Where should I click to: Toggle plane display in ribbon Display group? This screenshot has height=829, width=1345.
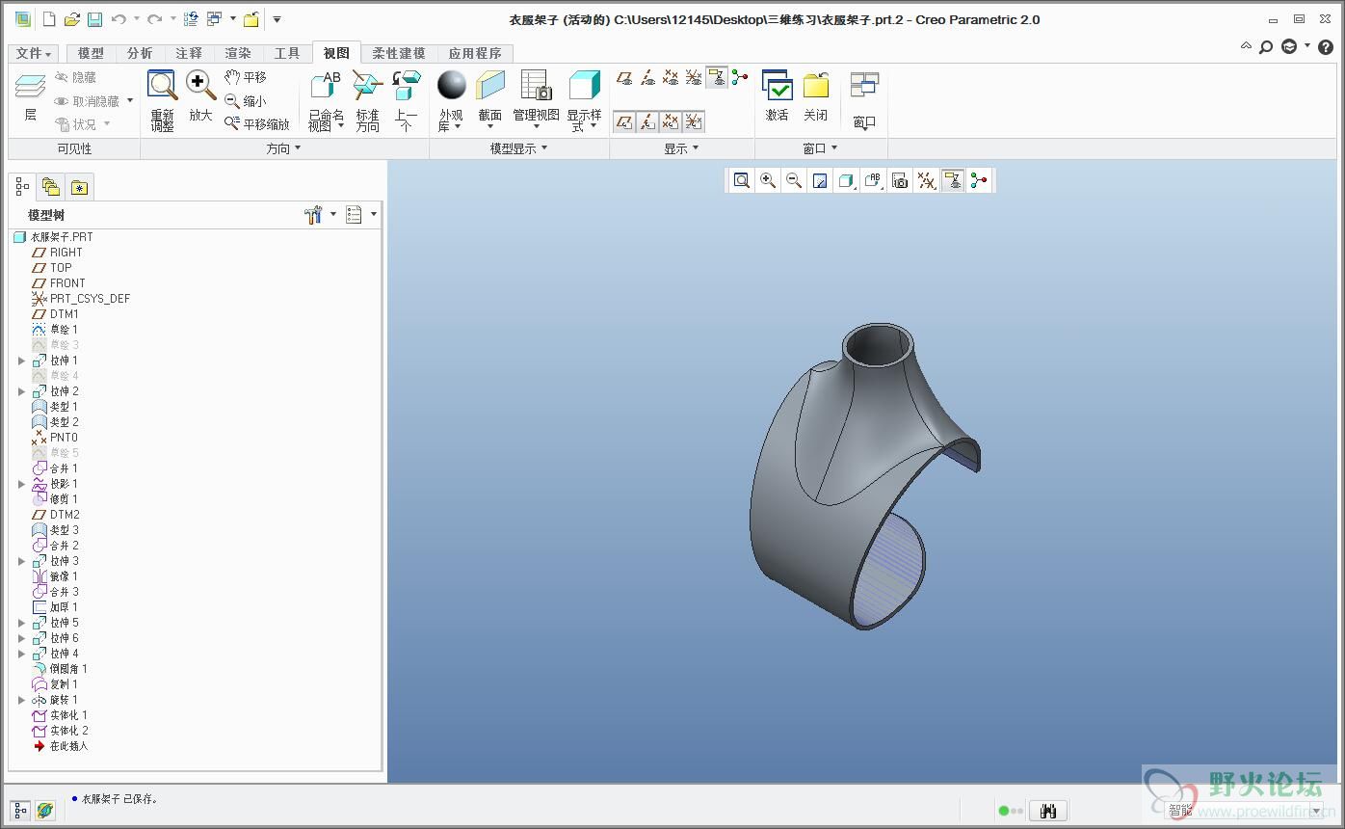tap(624, 78)
